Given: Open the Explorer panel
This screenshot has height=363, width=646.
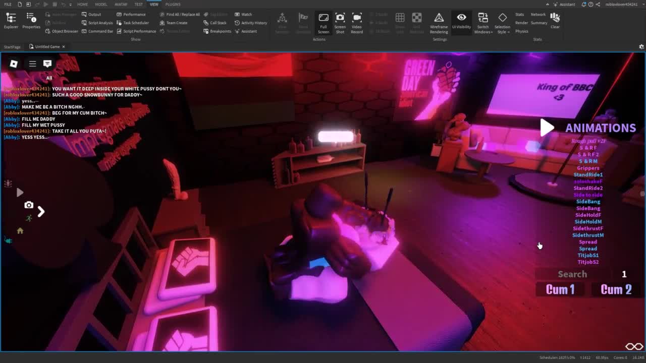Looking at the screenshot, I should tap(11, 21).
